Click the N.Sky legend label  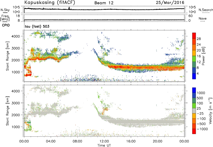click(5, 10)
